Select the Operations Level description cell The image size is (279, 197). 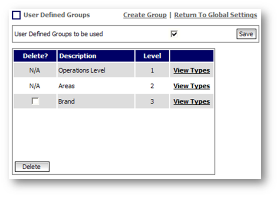tap(82, 71)
